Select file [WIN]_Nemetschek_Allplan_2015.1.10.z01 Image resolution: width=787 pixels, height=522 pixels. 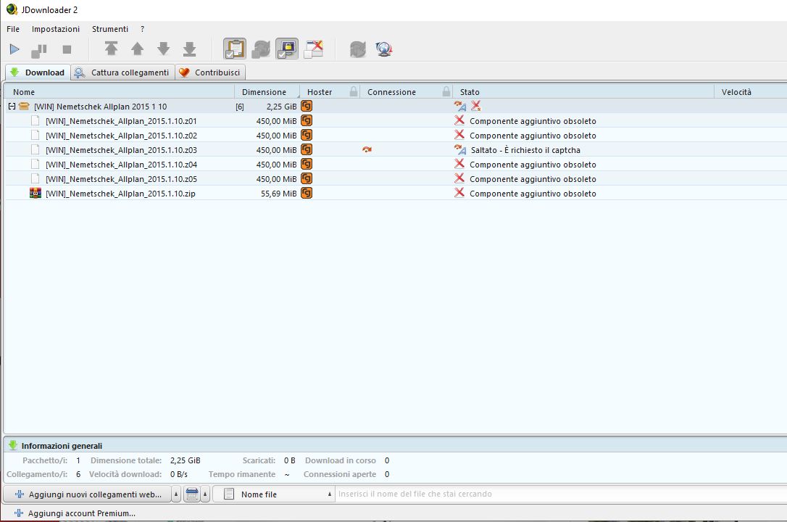tap(121, 121)
